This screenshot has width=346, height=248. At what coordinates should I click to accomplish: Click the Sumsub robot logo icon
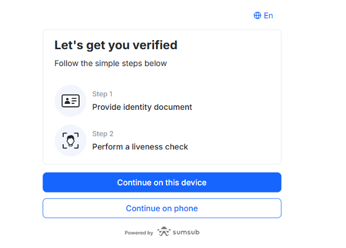tap(164, 231)
